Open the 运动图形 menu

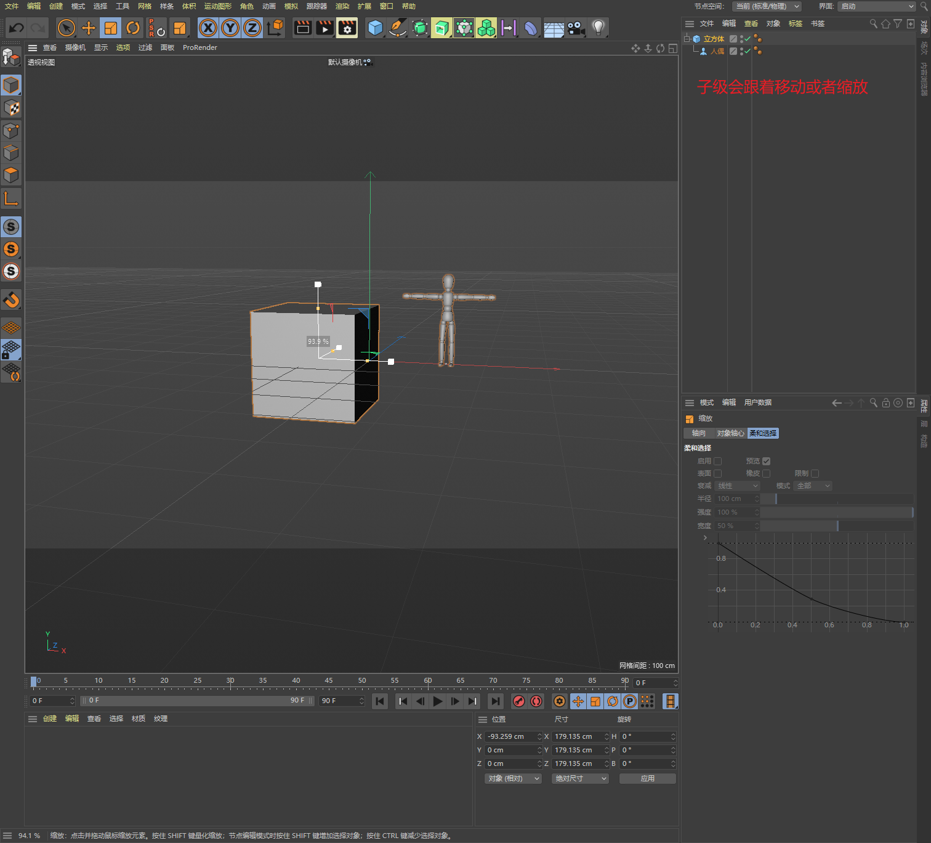(x=217, y=6)
